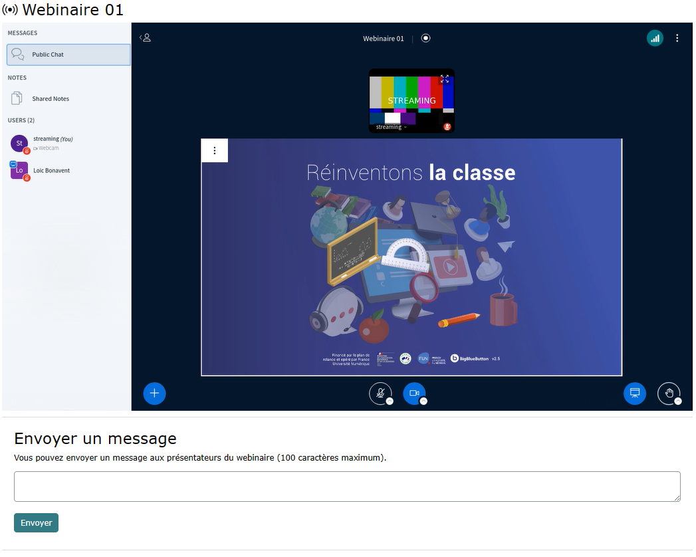This screenshot has width=696, height=557.
Task: Click the recording indicator icon
Action: 425,39
